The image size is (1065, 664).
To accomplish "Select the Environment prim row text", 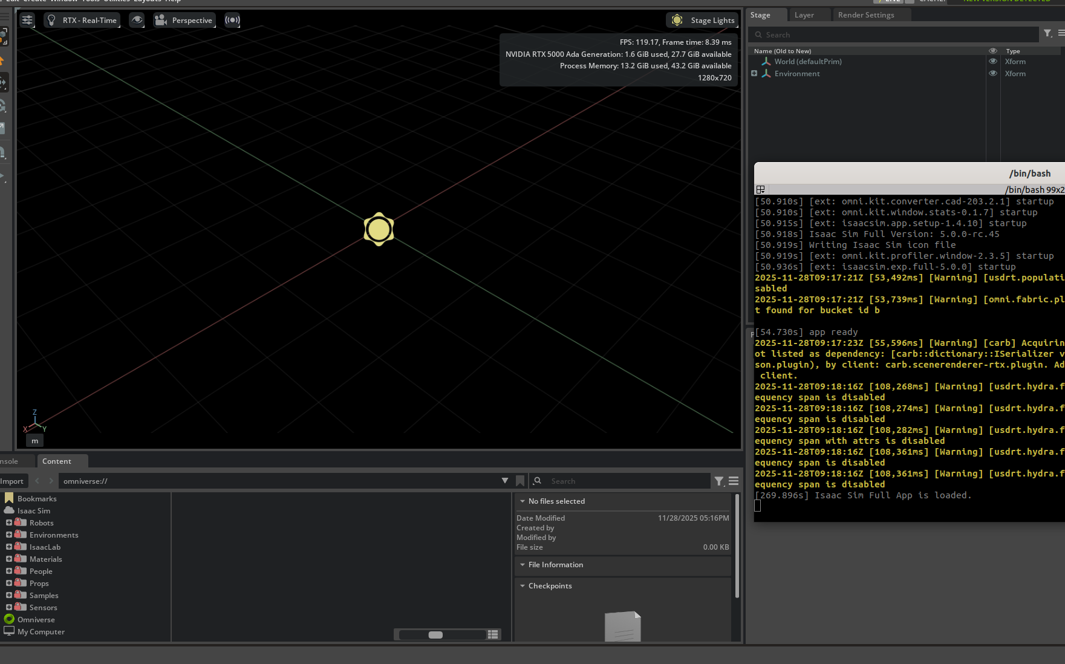I will (797, 74).
